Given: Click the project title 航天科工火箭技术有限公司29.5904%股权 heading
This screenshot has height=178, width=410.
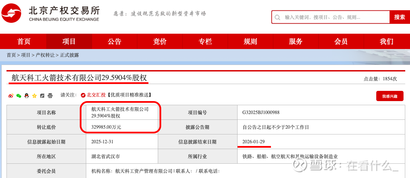Looking at the screenshot, I should (x=79, y=78).
